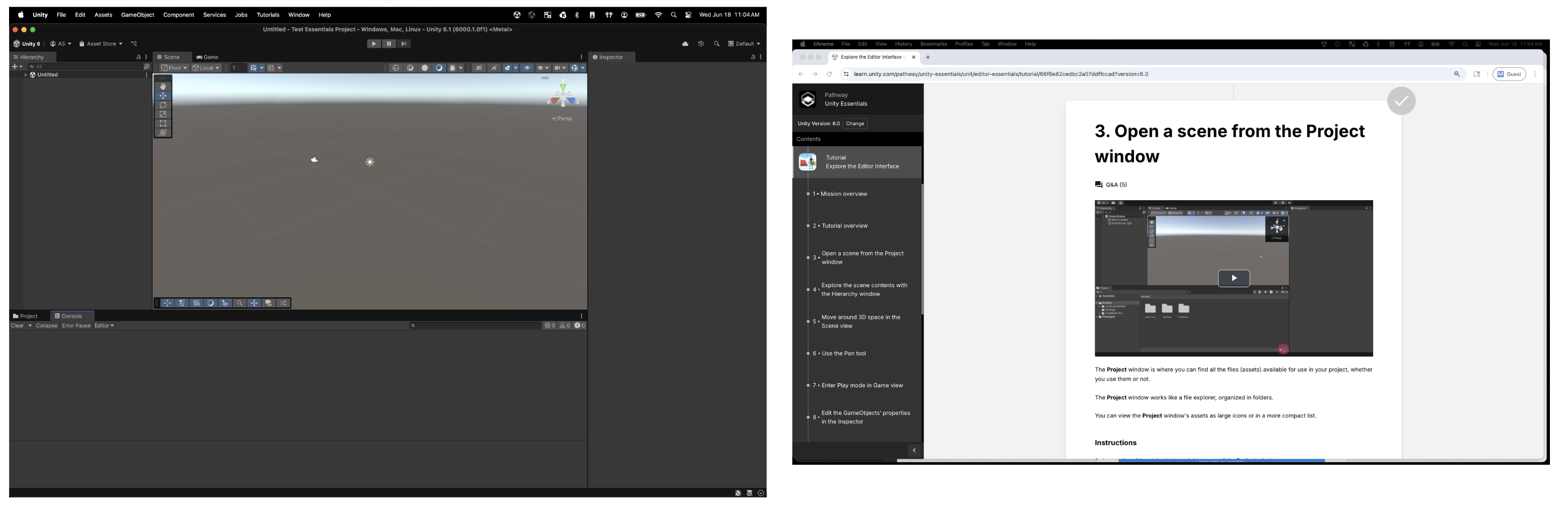Open the AS account dropdown
This screenshot has width=1560, height=508.
pyautogui.click(x=60, y=44)
